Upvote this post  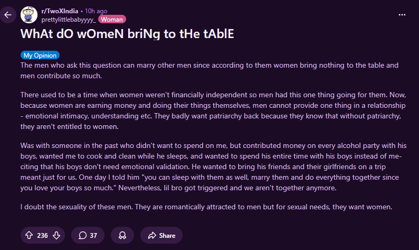click(29, 235)
